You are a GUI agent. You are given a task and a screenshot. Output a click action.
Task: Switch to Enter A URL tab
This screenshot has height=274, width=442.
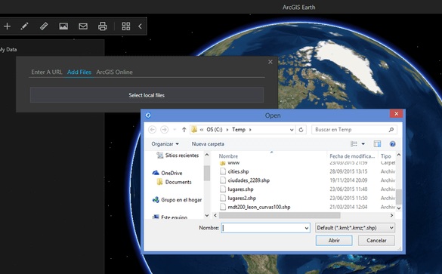(47, 72)
